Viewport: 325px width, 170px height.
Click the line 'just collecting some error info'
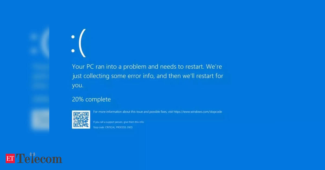[x=148, y=76]
